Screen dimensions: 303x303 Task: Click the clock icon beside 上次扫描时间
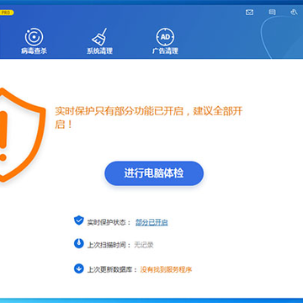79,243
